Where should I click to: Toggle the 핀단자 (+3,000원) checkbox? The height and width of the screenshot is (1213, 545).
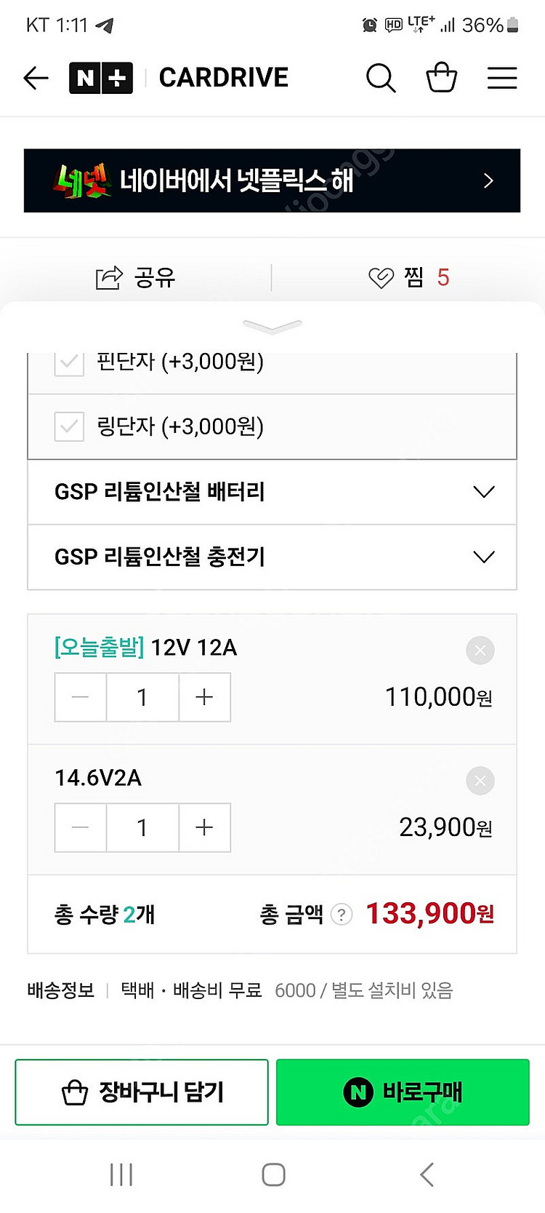click(x=69, y=362)
